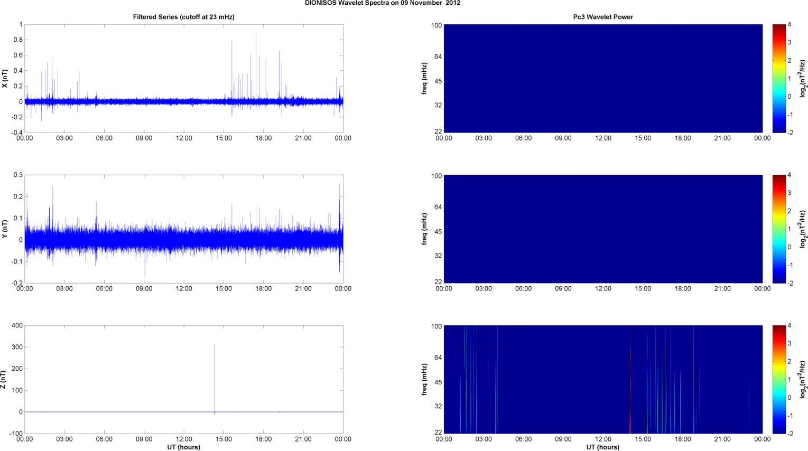Click the "-100" tick on the Z (nT) axis

tap(16, 434)
